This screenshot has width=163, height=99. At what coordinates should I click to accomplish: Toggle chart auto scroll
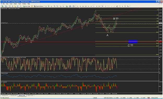61,6
